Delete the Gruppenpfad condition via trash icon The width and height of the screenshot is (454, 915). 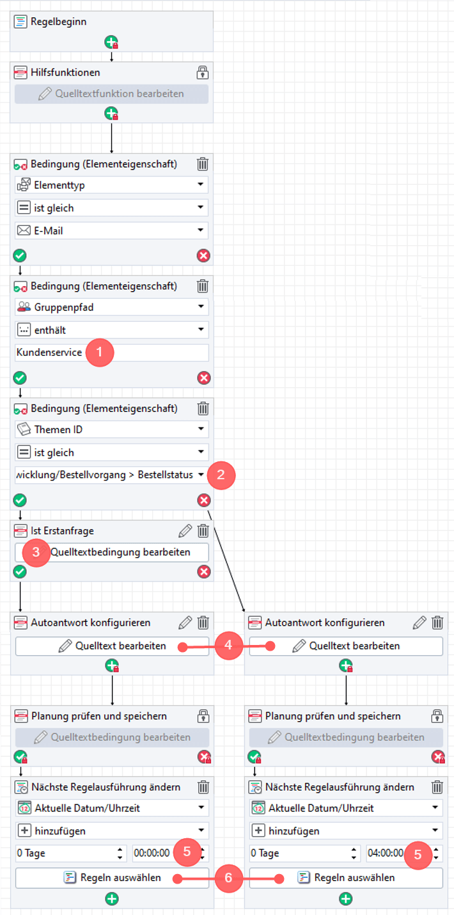point(203,286)
